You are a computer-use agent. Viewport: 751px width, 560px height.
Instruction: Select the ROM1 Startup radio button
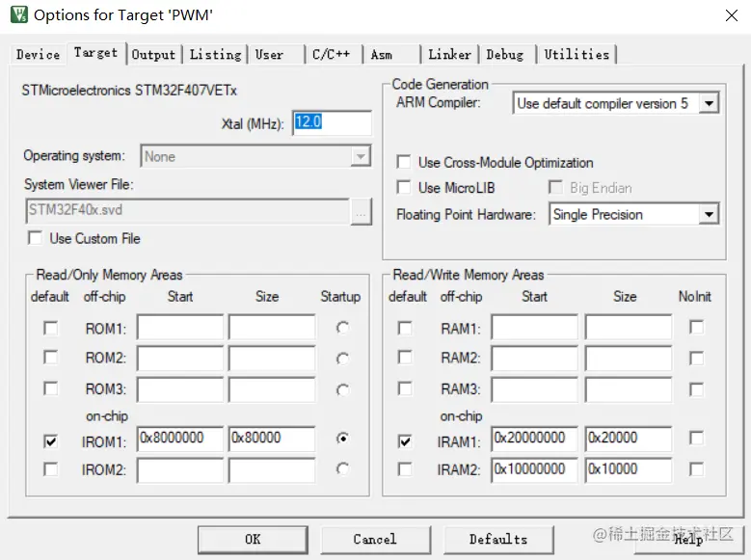click(x=342, y=328)
